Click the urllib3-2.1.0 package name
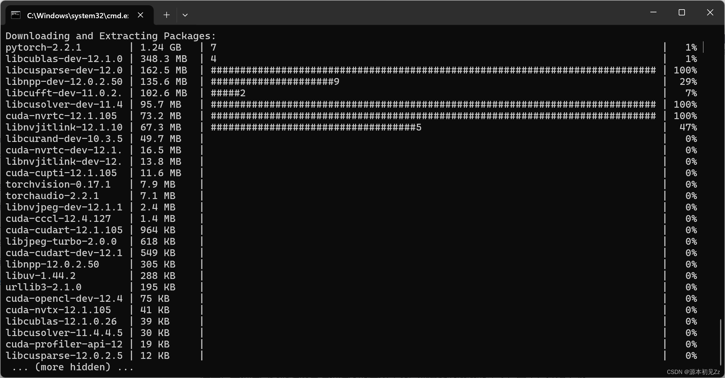The height and width of the screenshot is (378, 725). coord(43,287)
